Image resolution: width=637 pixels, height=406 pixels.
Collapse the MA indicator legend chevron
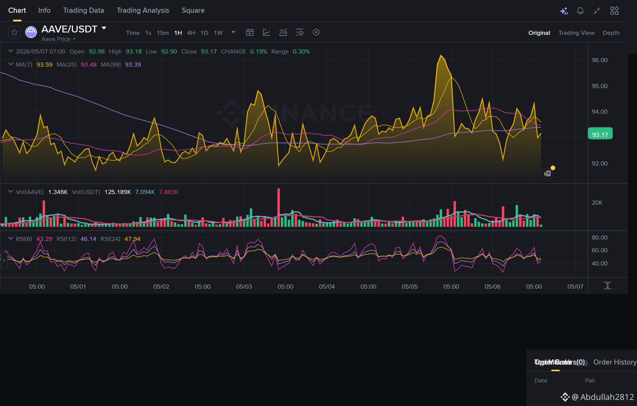tap(11, 64)
